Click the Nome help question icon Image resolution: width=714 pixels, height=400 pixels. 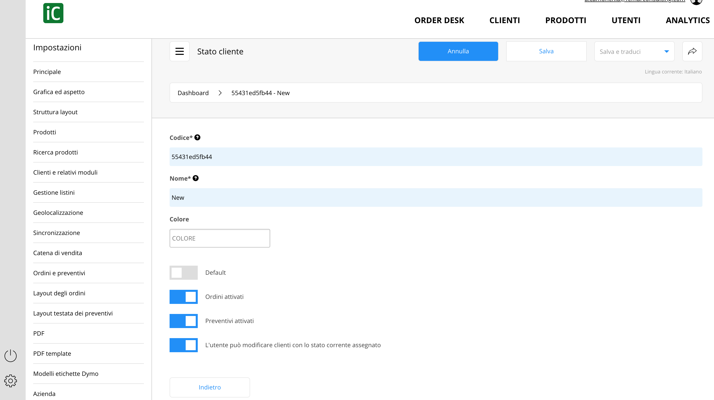point(196,178)
